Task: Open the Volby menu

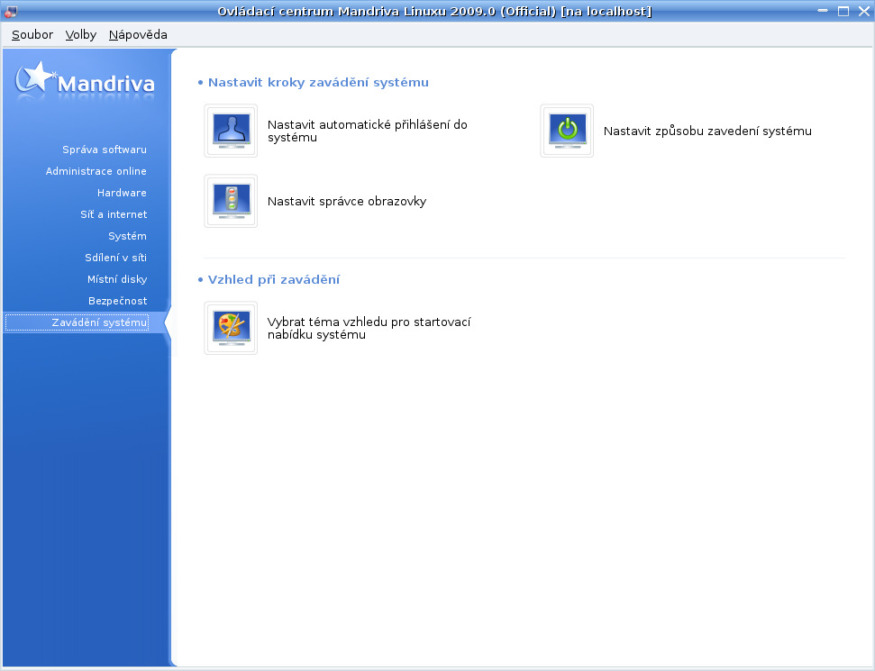Action: [81, 34]
